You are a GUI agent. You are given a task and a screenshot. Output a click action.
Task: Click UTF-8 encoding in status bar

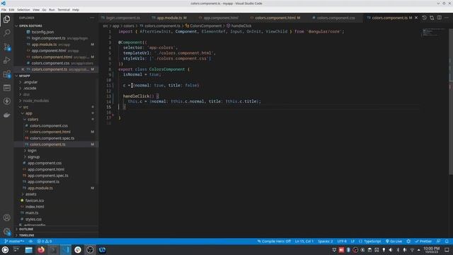(342, 241)
